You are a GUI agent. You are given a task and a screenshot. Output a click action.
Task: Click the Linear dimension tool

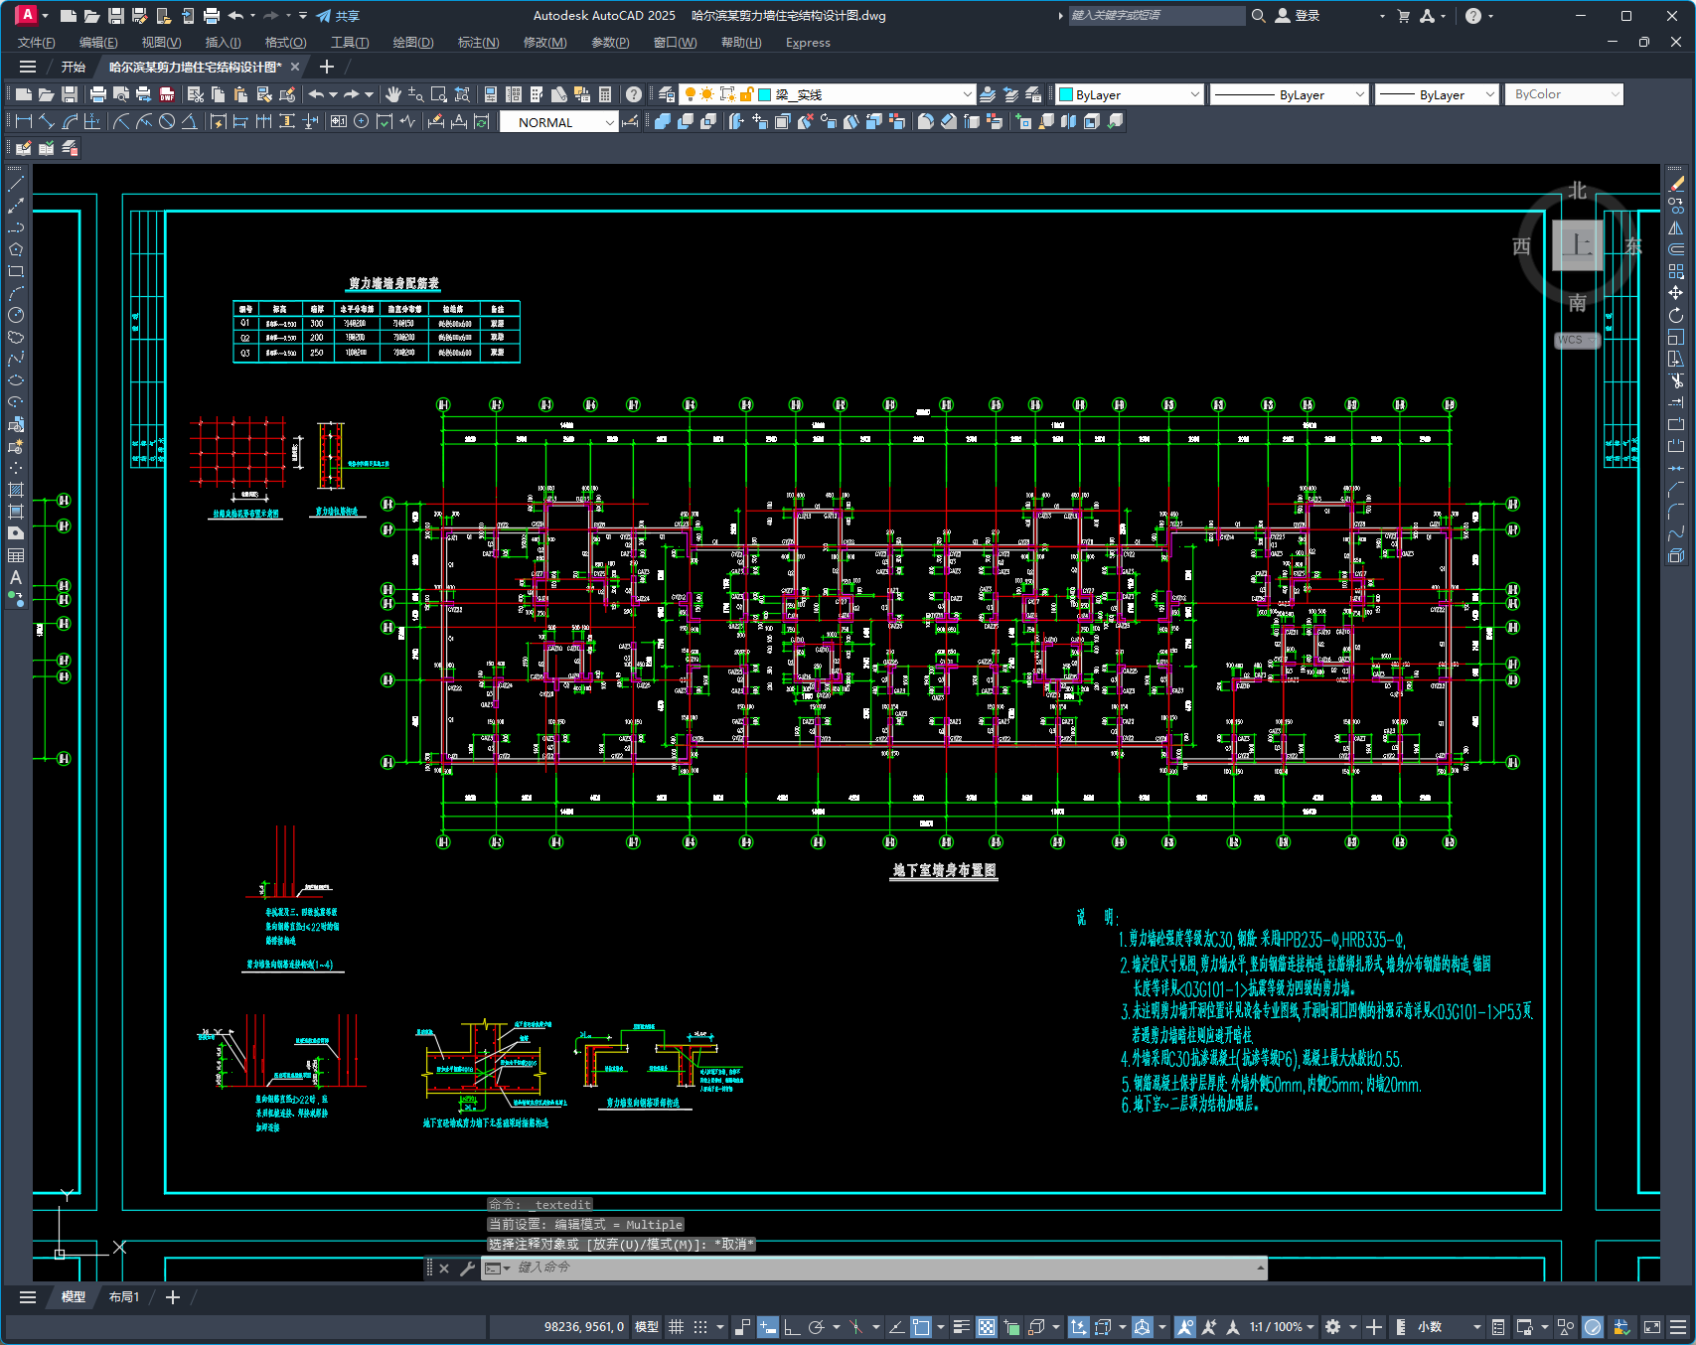(23, 121)
